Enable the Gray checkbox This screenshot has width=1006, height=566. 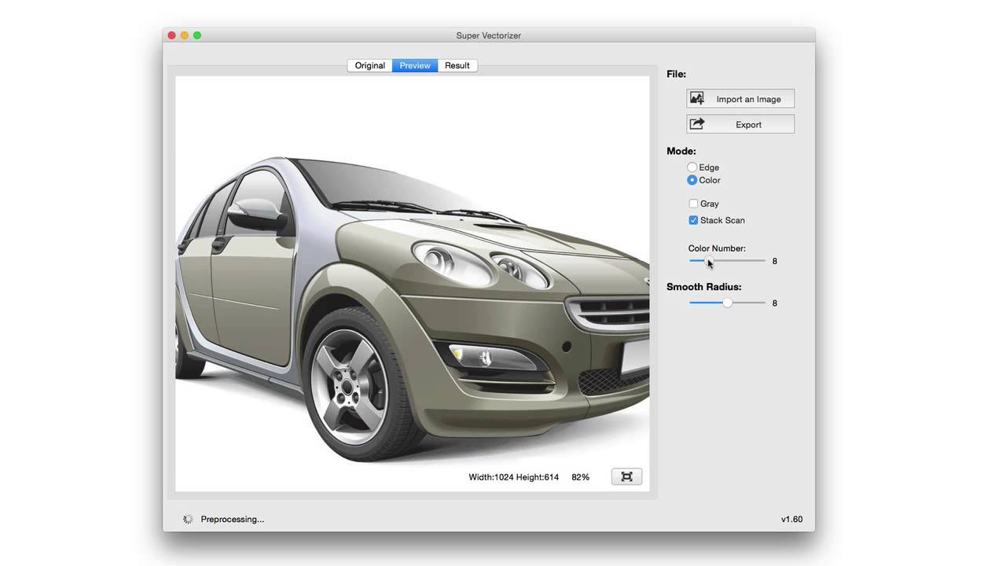pos(693,204)
